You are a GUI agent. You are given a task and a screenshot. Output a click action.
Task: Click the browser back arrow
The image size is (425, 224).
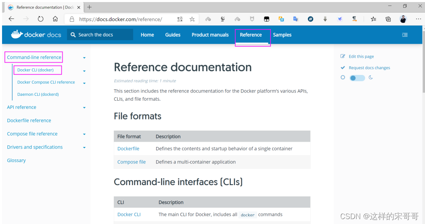(11, 19)
